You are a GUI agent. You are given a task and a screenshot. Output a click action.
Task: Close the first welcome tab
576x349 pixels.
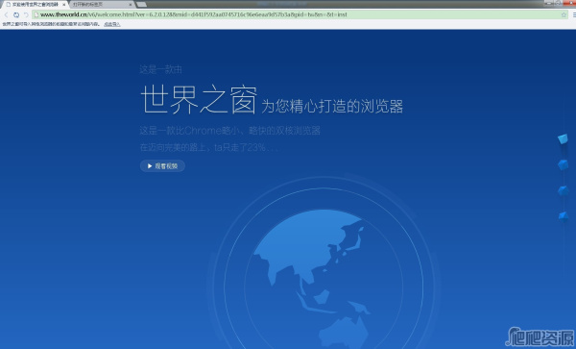[x=64, y=5]
